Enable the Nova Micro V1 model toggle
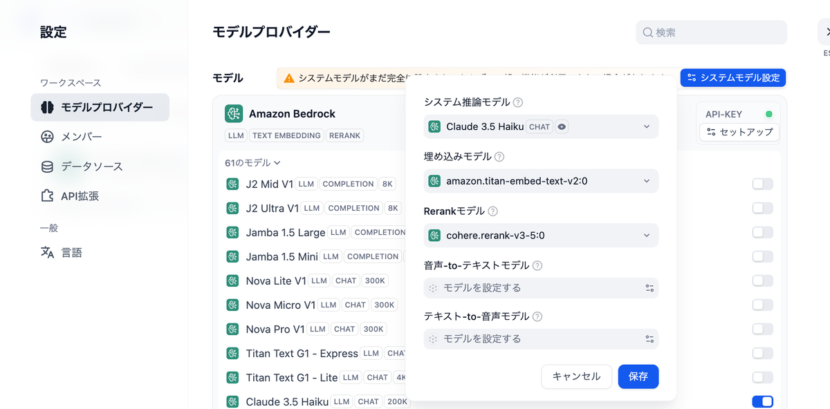 [x=762, y=305]
